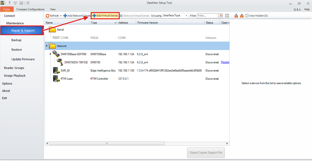Click the lightning bolt quick access icon
312x161 pixels.
coord(10,3)
